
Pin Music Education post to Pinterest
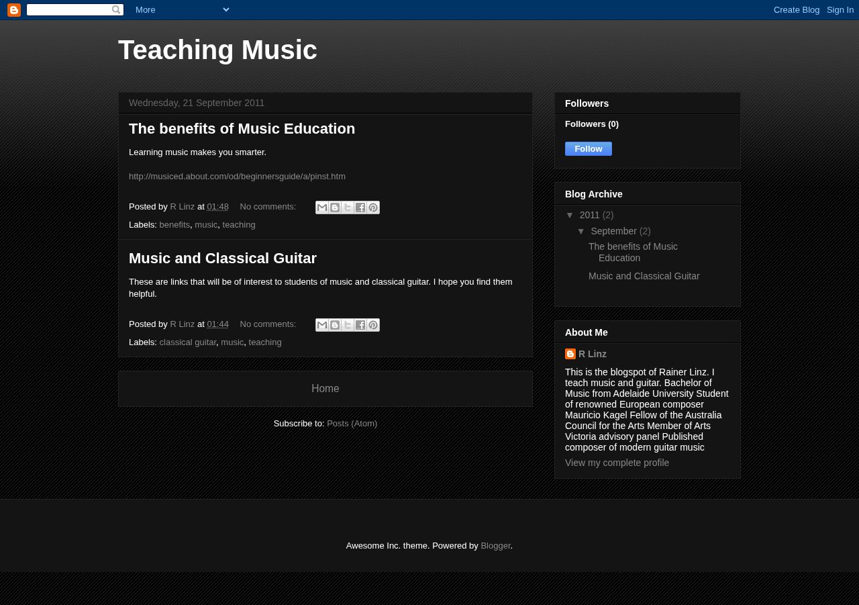pyautogui.click(x=373, y=207)
